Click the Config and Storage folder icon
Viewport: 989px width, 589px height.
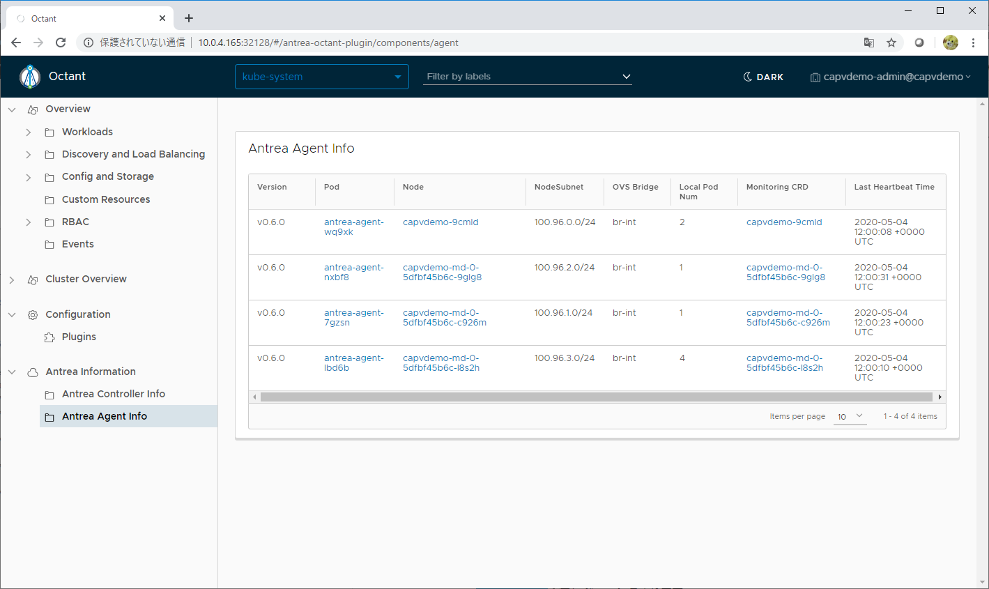coord(49,177)
